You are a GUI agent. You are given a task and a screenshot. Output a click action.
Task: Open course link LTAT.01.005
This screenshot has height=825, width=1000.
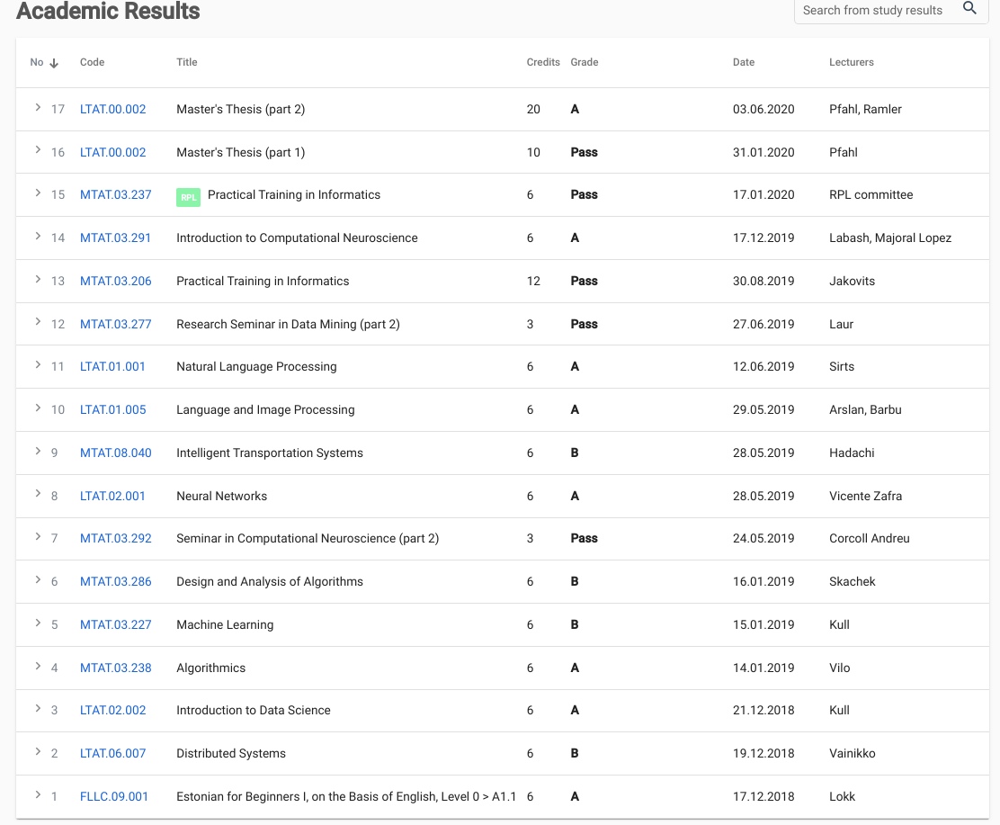point(112,410)
